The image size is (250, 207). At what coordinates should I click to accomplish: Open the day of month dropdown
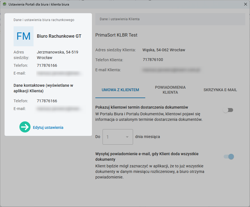tap(118, 137)
